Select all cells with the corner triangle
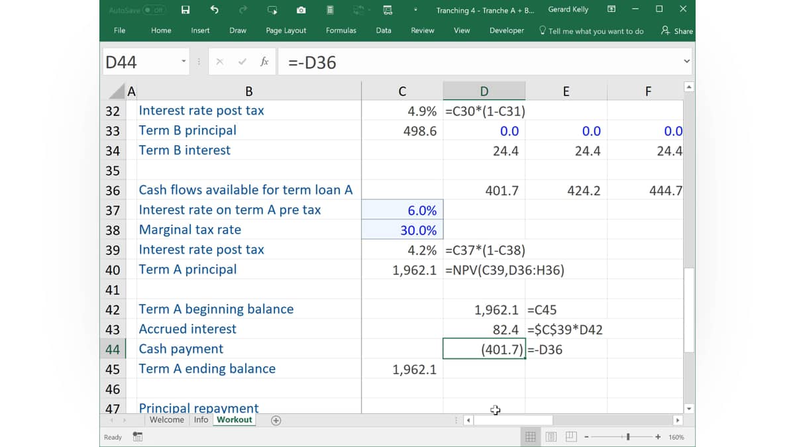Screen dimensions: 795x447 [x=116, y=91]
